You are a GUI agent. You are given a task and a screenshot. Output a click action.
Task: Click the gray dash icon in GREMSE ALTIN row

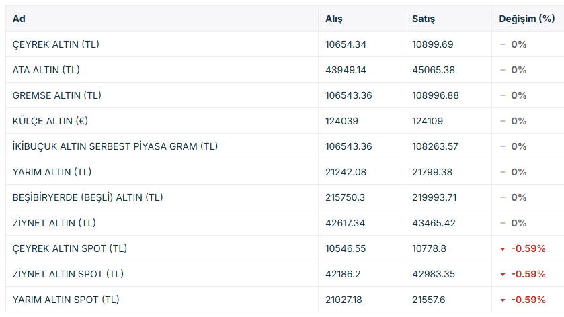[503, 95]
